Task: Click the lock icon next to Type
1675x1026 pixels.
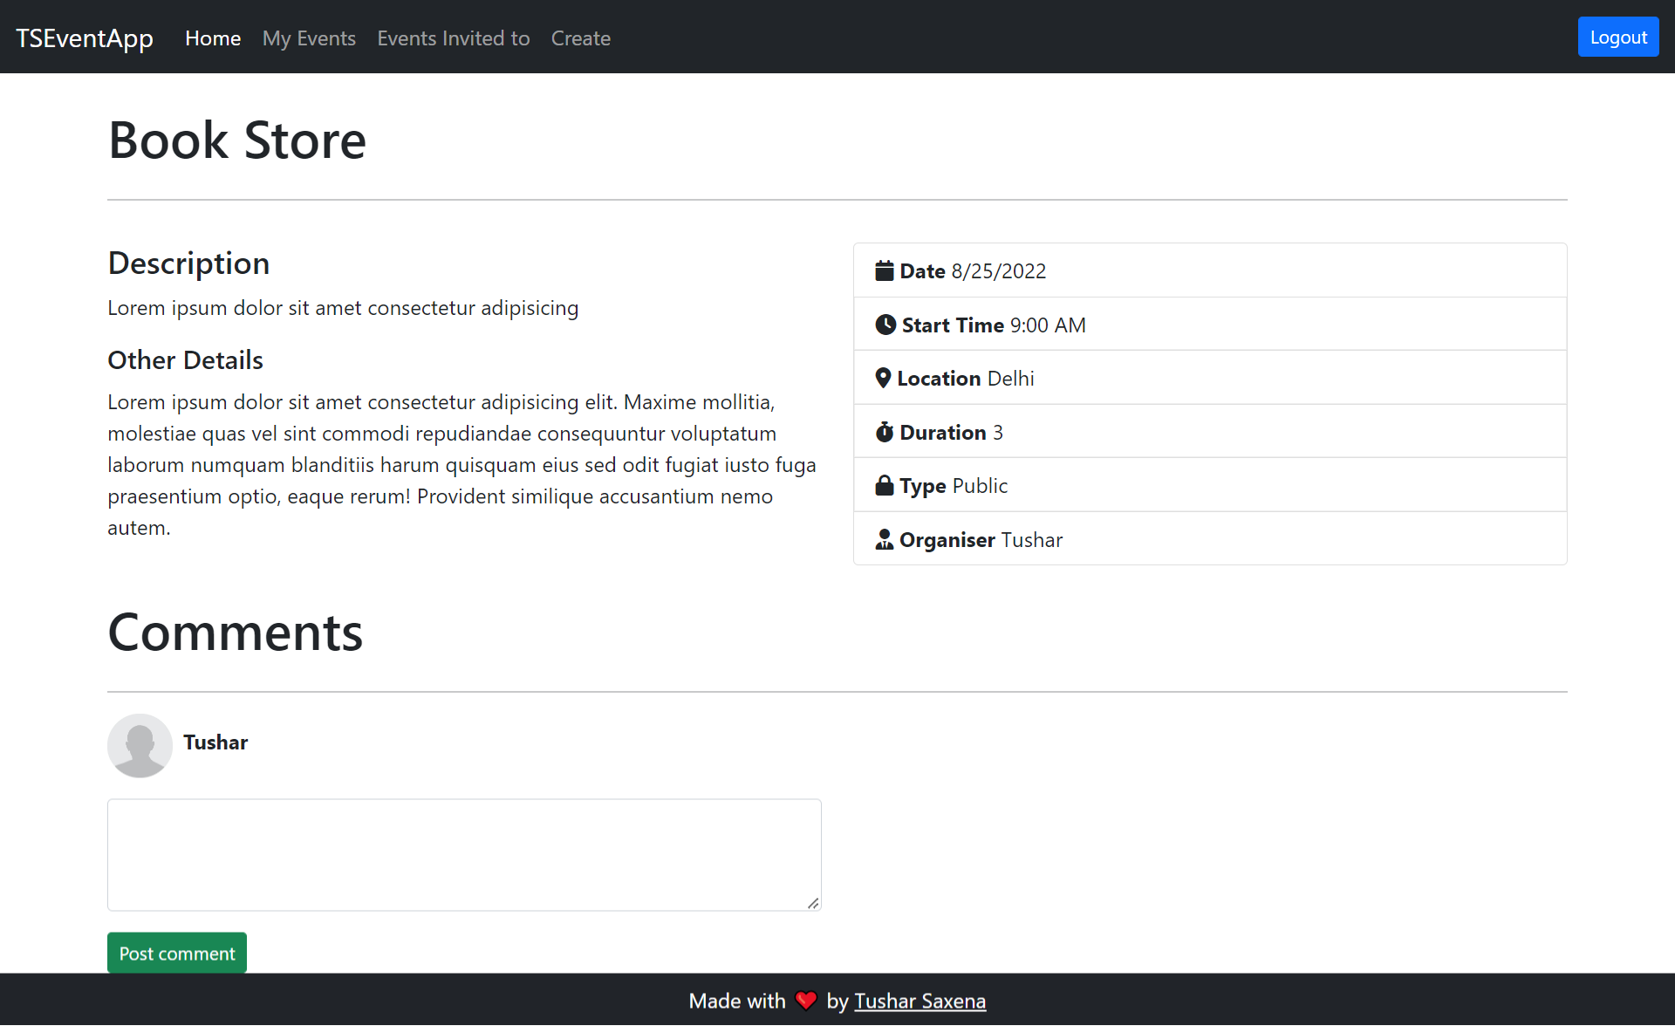Action: (884, 486)
